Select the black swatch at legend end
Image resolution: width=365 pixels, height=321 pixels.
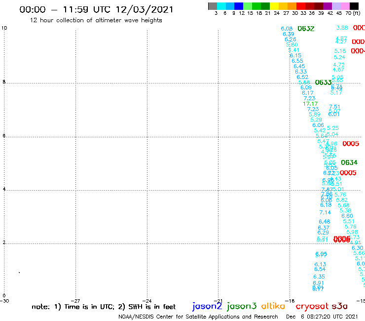coord(354,6)
